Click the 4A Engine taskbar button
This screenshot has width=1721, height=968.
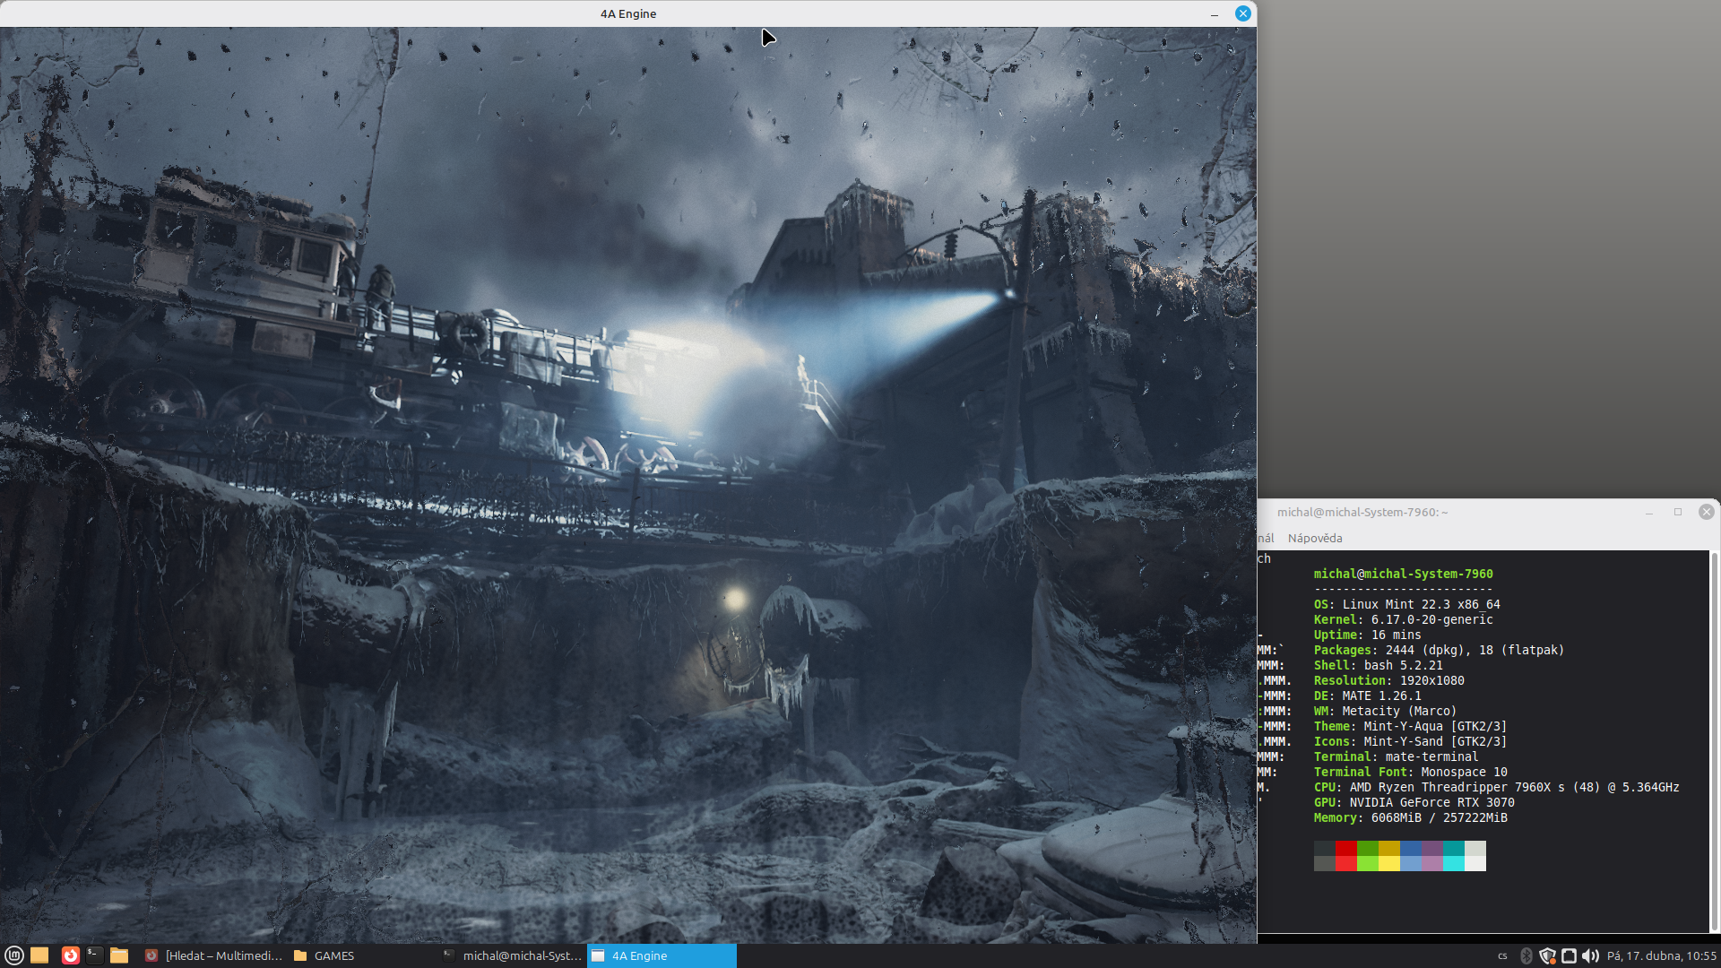pos(662,955)
